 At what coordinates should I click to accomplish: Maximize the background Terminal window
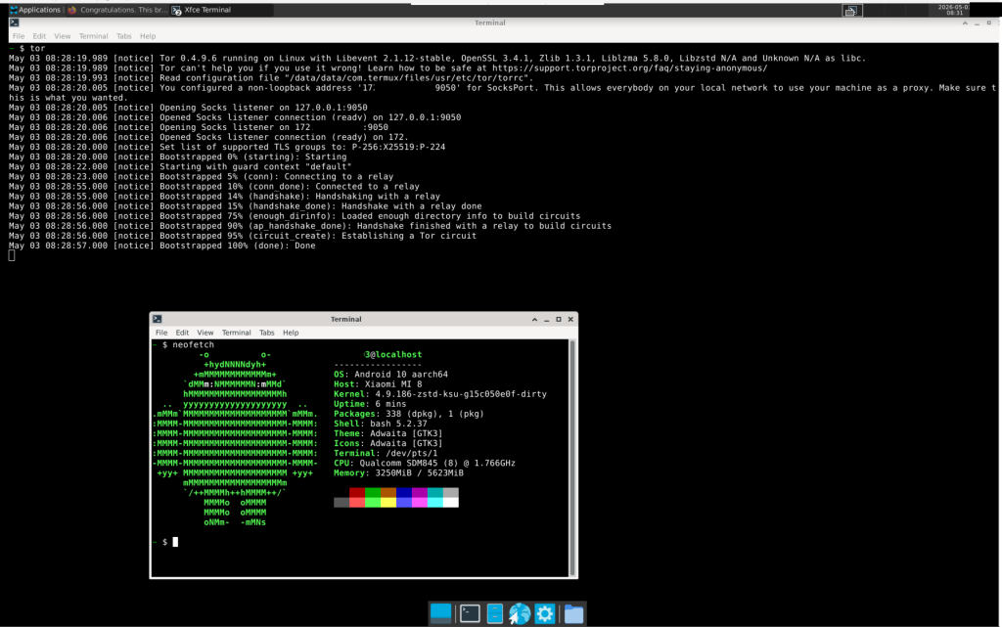point(988,22)
